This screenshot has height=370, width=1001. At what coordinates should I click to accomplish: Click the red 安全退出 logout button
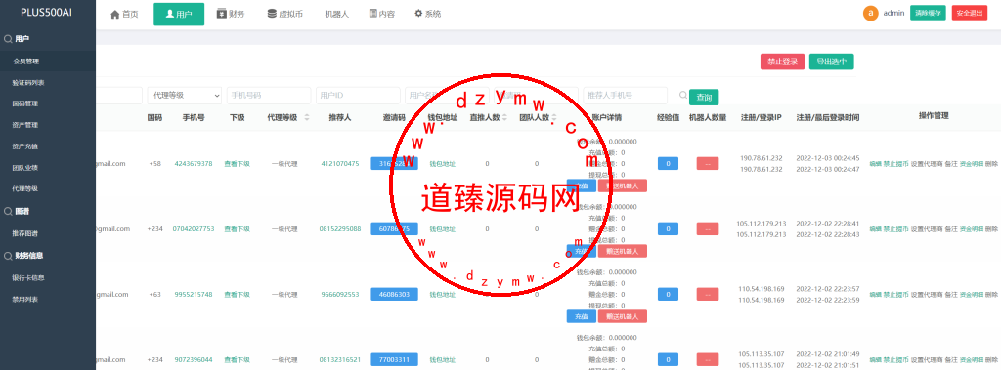point(969,13)
